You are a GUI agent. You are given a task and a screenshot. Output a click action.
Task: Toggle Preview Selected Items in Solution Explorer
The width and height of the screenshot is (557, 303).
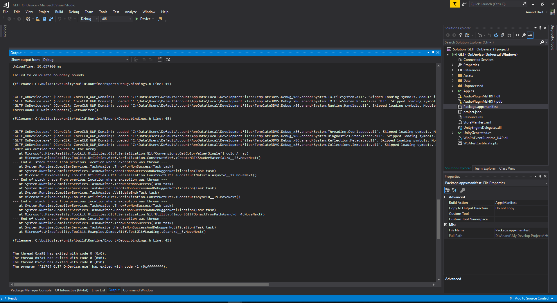click(x=531, y=35)
